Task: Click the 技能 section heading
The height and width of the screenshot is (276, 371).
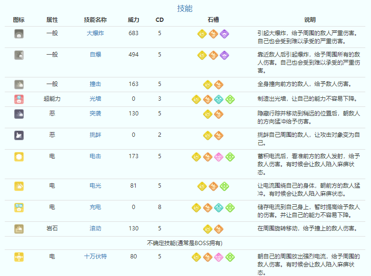Action: [x=185, y=8]
